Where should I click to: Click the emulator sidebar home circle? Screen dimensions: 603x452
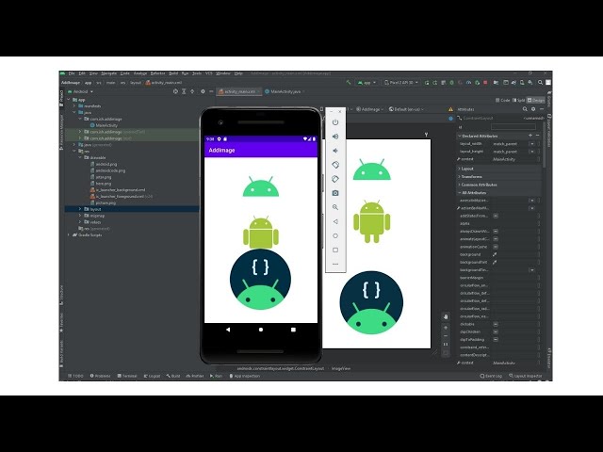coord(335,235)
